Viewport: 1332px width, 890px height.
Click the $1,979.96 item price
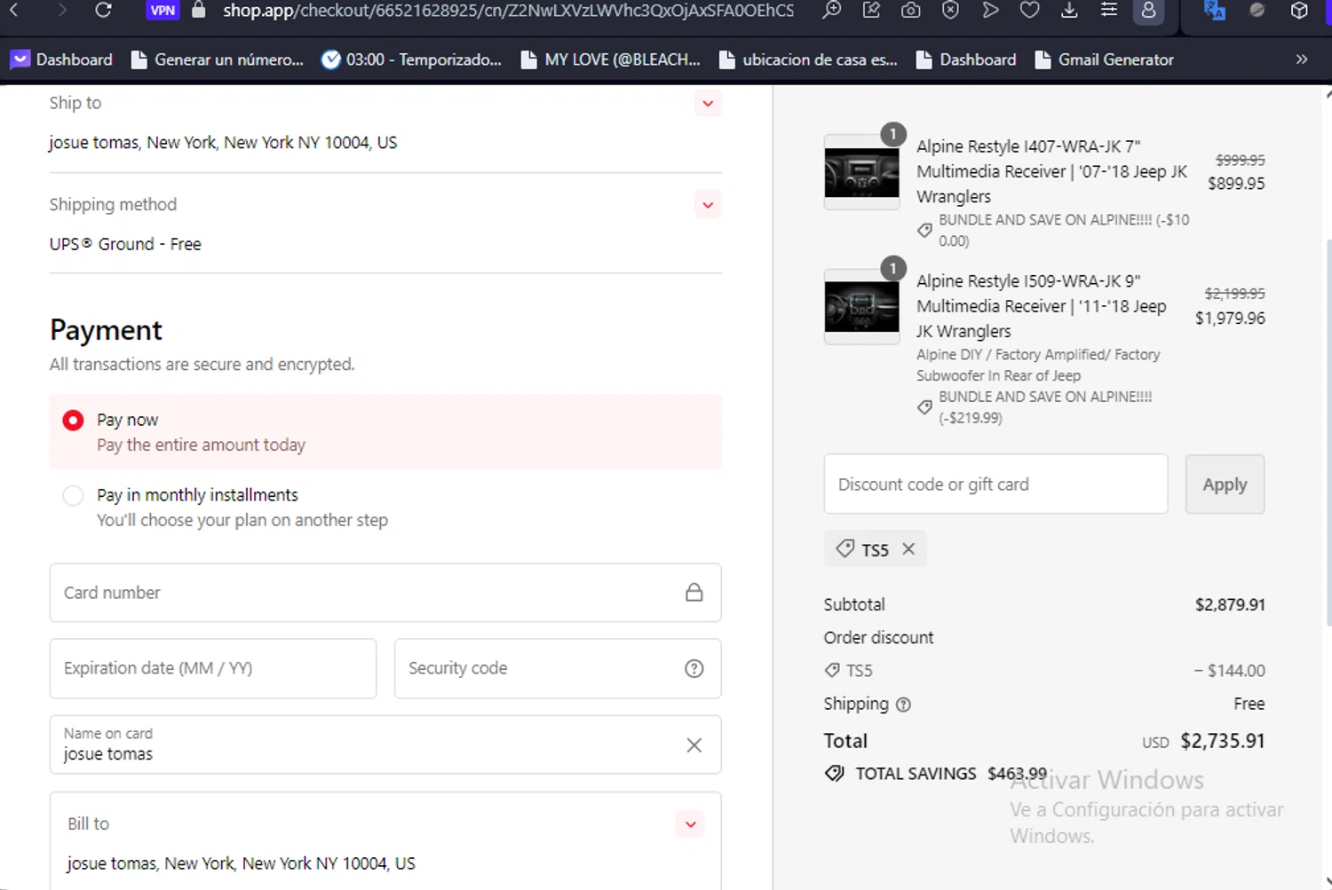(x=1230, y=318)
